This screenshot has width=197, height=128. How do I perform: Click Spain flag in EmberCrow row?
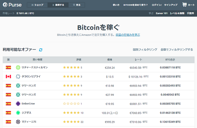[8, 104]
